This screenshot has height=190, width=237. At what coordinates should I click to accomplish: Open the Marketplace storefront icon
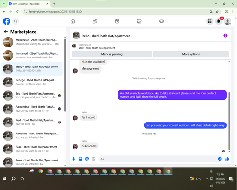tap(139, 21)
